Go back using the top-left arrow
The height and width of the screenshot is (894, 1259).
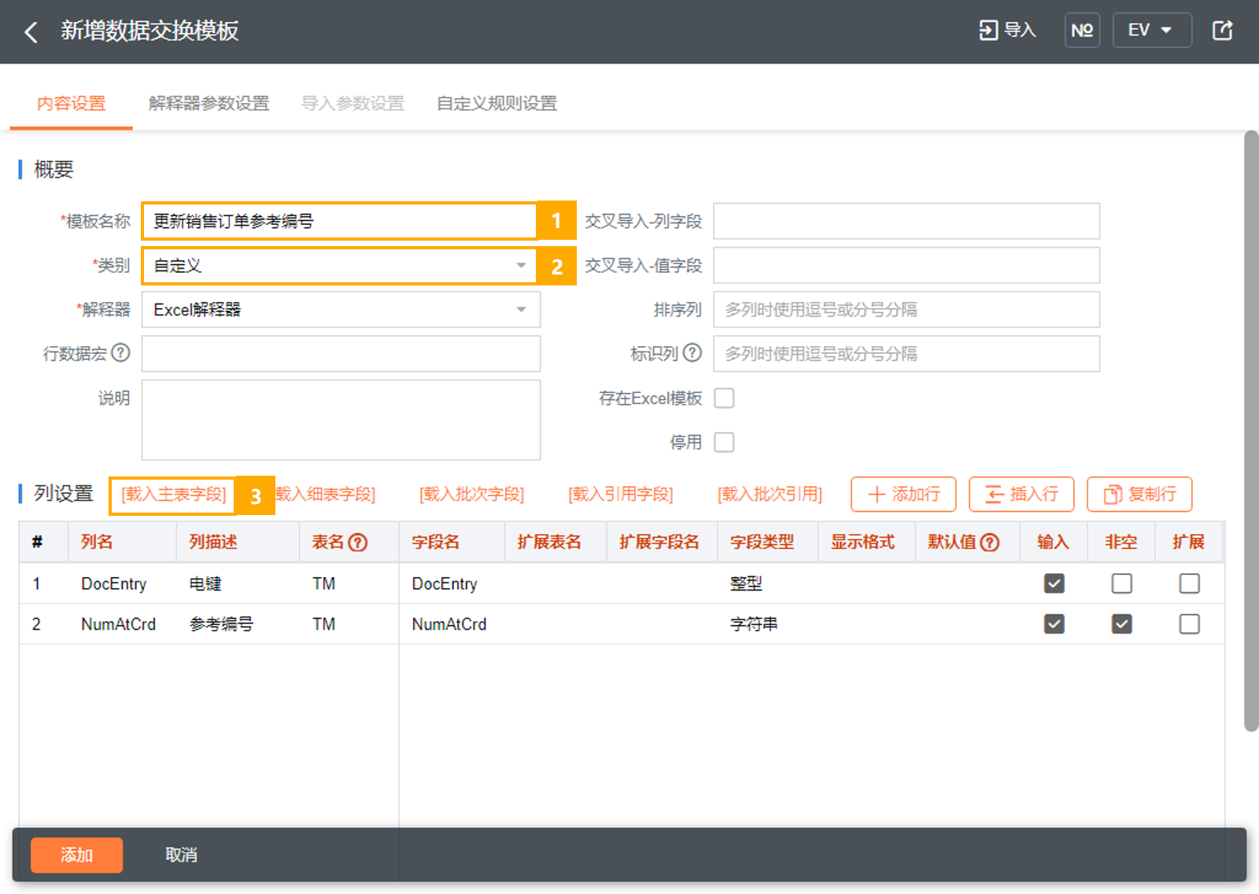coord(31,31)
